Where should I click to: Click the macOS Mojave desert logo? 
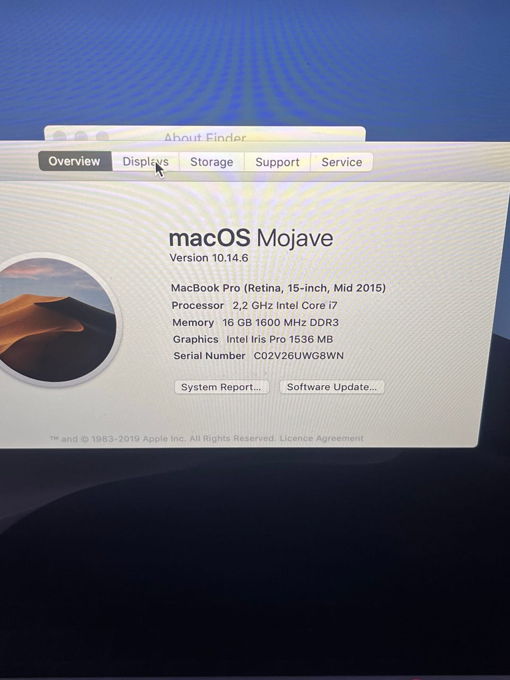55,320
